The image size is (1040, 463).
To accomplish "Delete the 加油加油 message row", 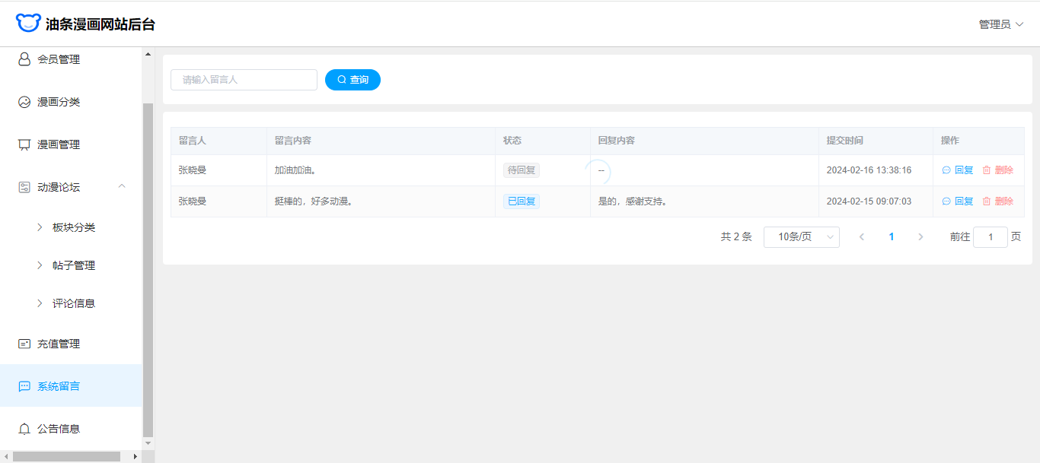I will point(997,170).
